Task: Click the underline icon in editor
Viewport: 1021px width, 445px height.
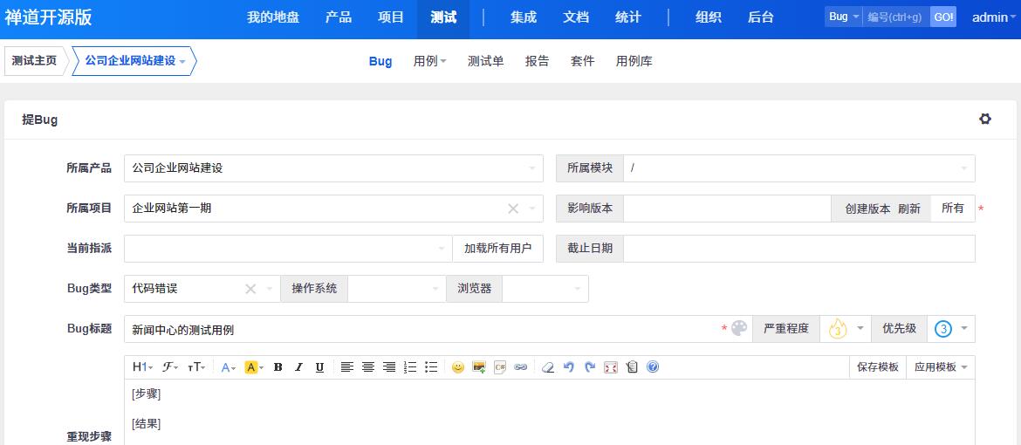Action: [x=319, y=367]
